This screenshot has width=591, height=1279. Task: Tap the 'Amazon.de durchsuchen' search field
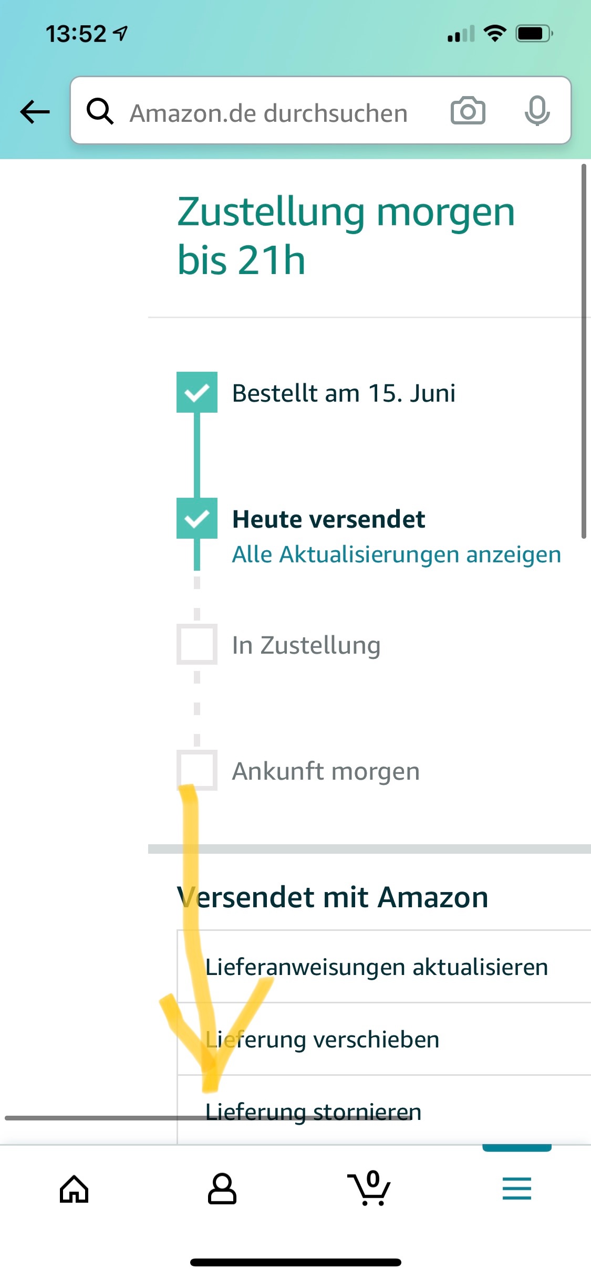coord(268,112)
